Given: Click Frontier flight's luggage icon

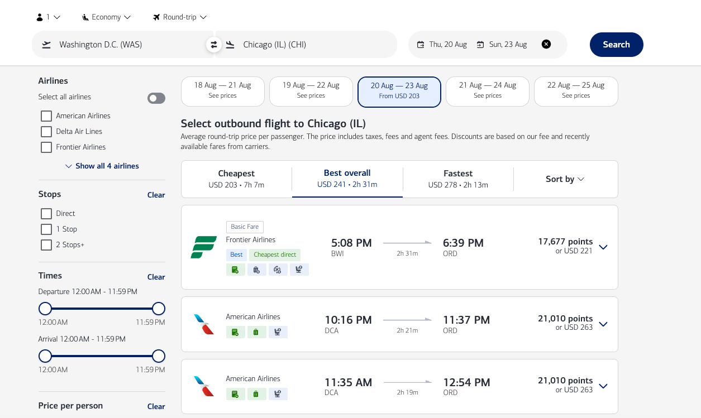Looking at the screenshot, I should point(256,270).
